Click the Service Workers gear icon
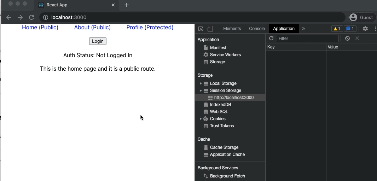377x181 pixels. [x=206, y=55]
